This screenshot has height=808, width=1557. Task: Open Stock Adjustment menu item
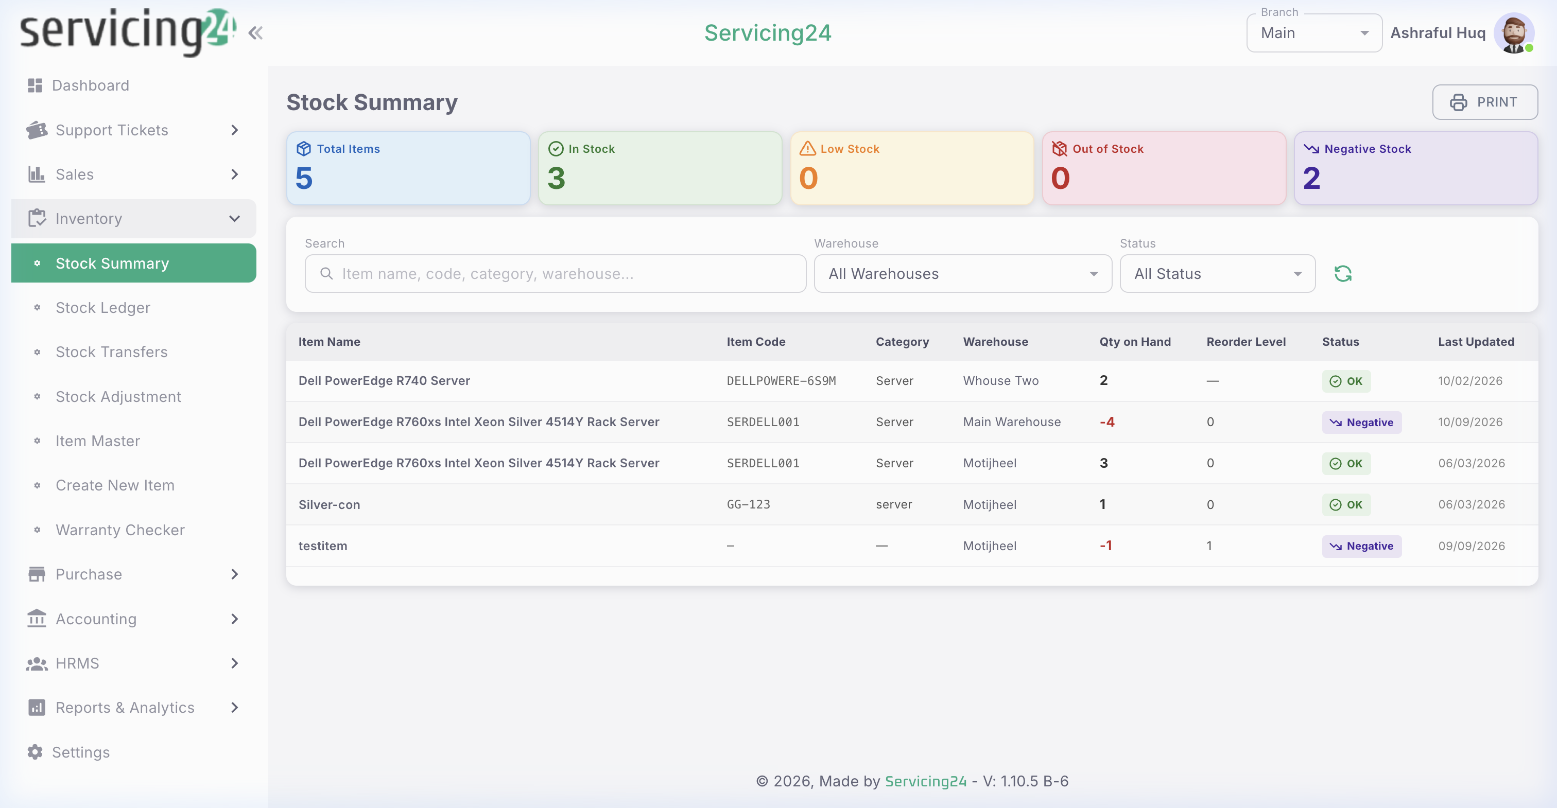(133, 396)
